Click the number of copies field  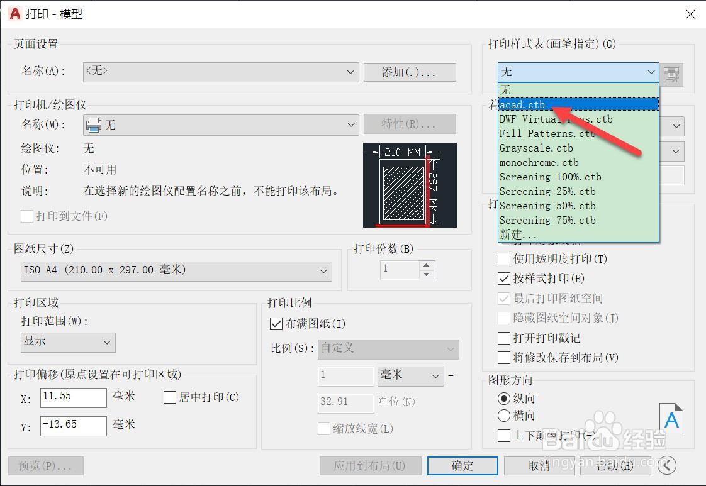point(400,270)
